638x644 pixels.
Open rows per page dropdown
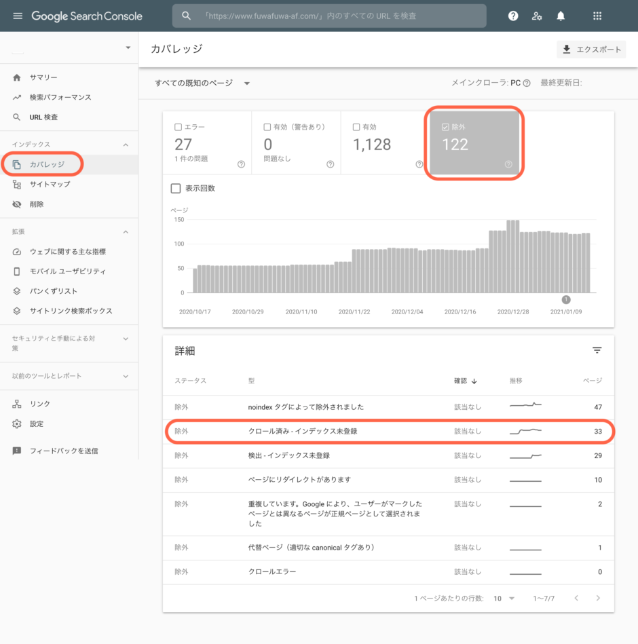coord(504,599)
